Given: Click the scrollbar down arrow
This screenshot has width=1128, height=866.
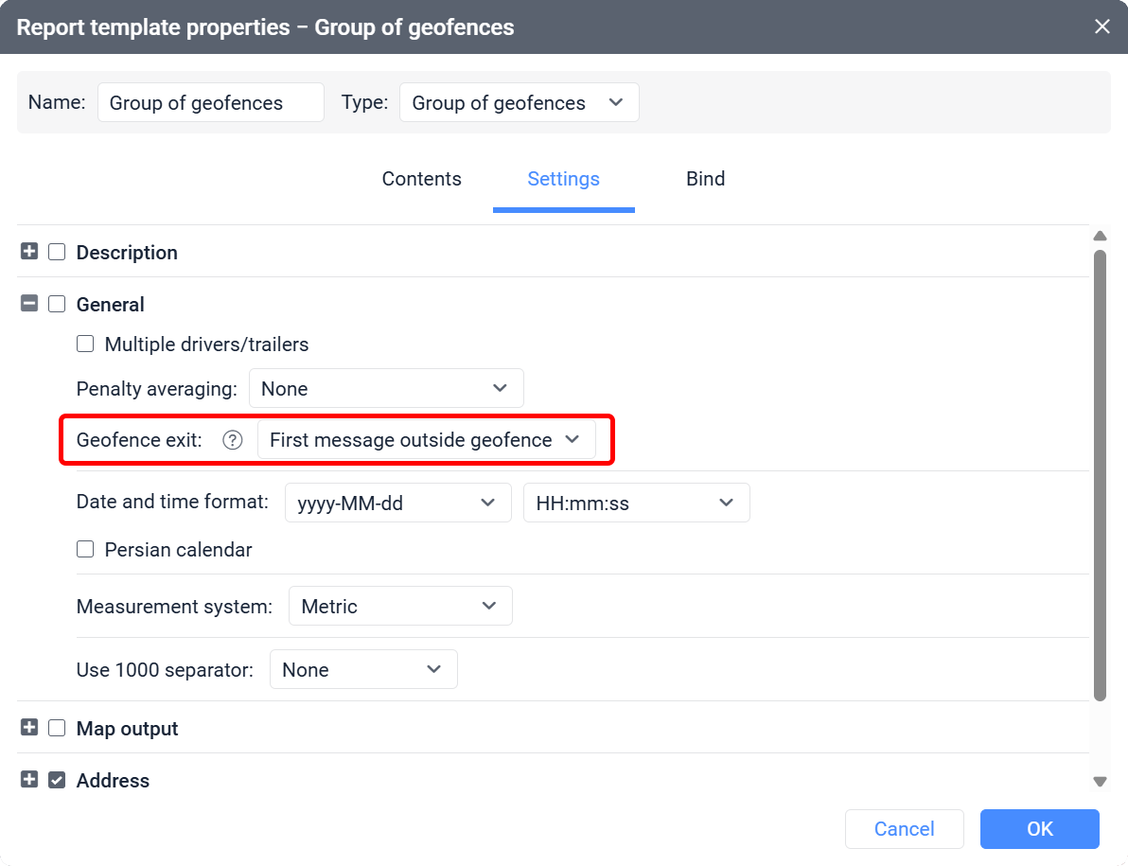Looking at the screenshot, I should click(1100, 782).
